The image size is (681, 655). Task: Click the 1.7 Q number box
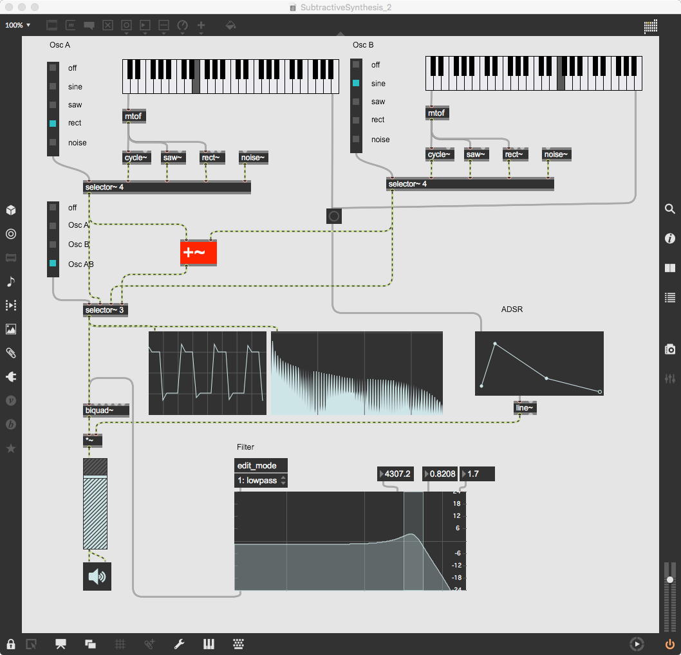[x=478, y=474]
